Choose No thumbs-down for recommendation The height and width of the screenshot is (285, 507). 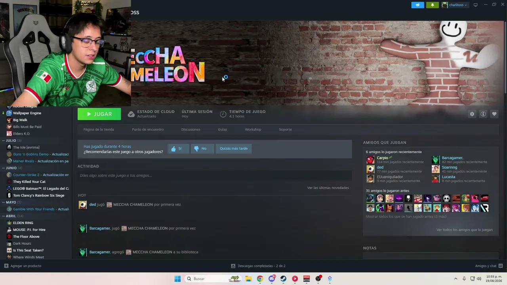click(202, 148)
